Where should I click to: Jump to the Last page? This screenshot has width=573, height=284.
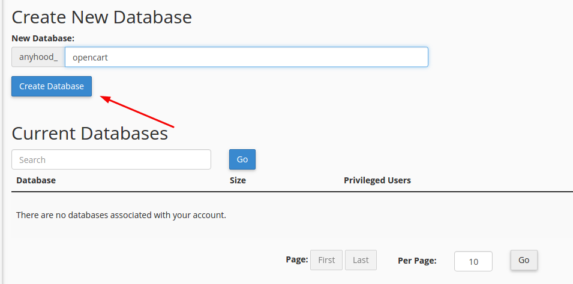(x=361, y=260)
